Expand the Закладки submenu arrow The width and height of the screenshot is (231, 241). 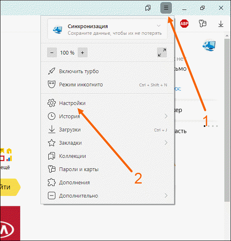[x=166, y=143]
